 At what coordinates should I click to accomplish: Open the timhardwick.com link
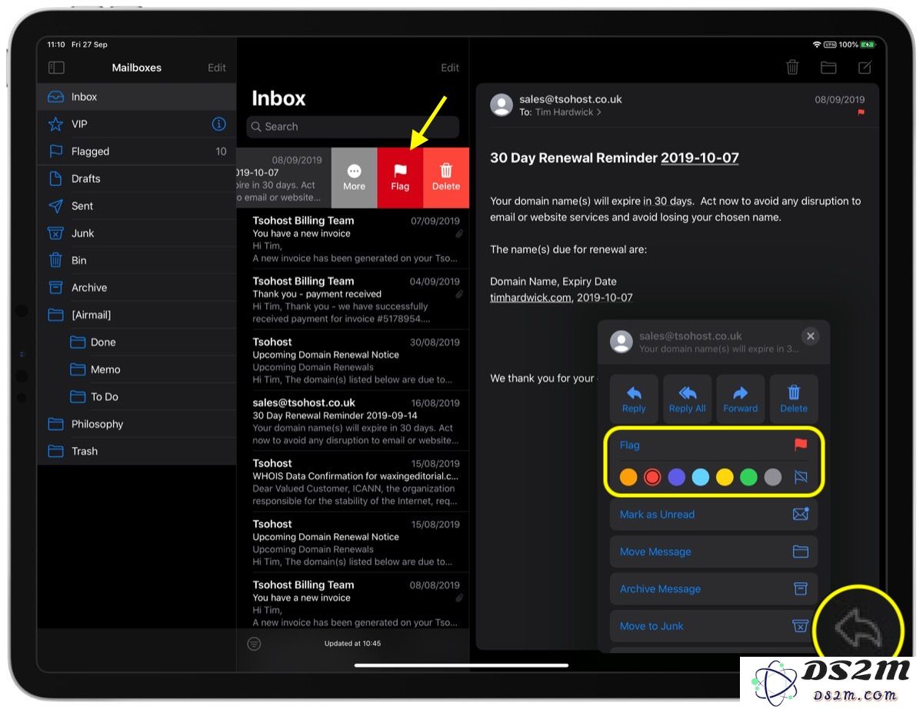click(531, 297)
